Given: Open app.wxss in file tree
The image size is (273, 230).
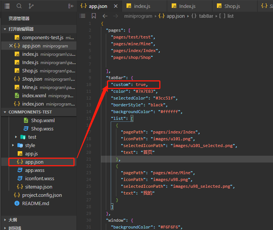Looking at the screenshot, I should [39, 170].
